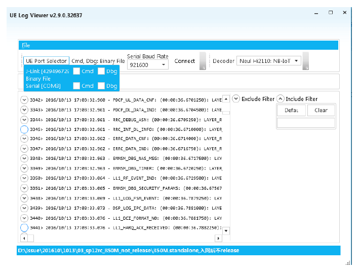Click the Serial Baud Rate label

click(x=148, y=56)
